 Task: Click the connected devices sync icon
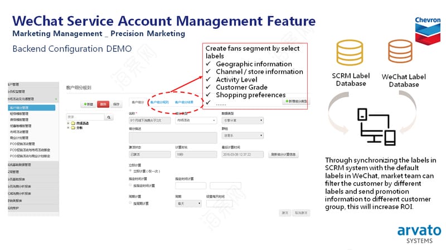click(x=376, y=127)
